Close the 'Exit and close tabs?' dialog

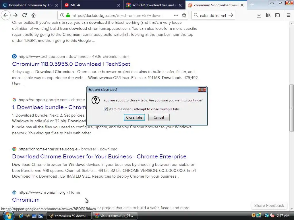click(x=202, y=90)
